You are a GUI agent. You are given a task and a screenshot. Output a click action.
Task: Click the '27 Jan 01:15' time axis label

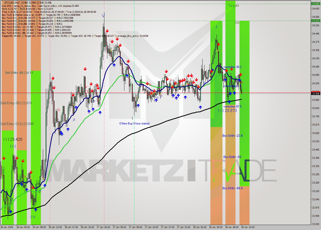click(x=104, y=227)
